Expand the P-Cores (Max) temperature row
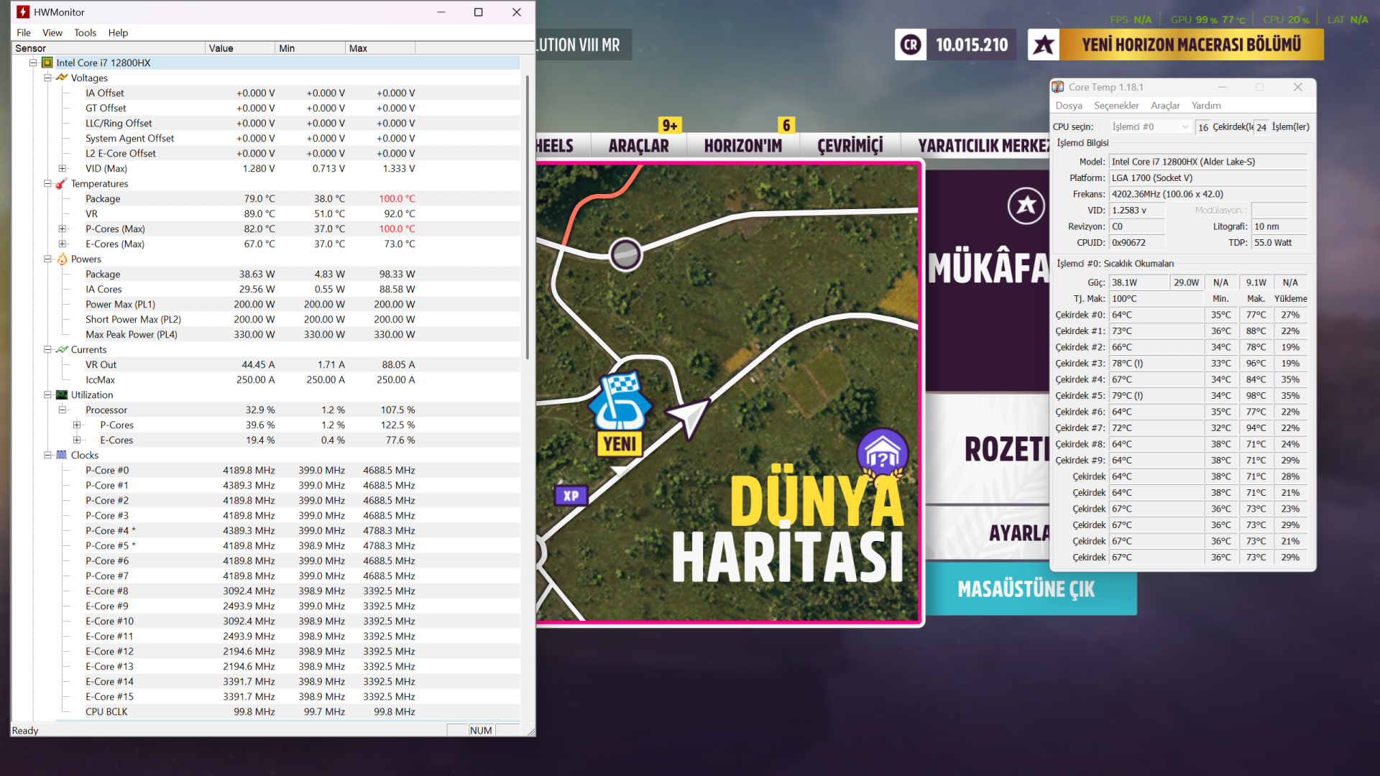This screenshot has width=1380, height=776. coord(63,229)
